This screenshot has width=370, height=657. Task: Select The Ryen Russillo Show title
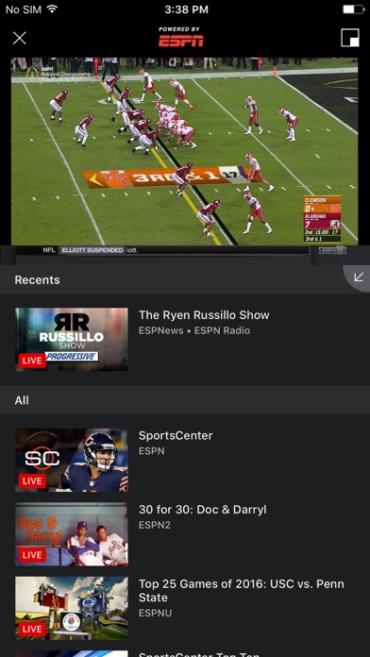(x=204, y=315)
